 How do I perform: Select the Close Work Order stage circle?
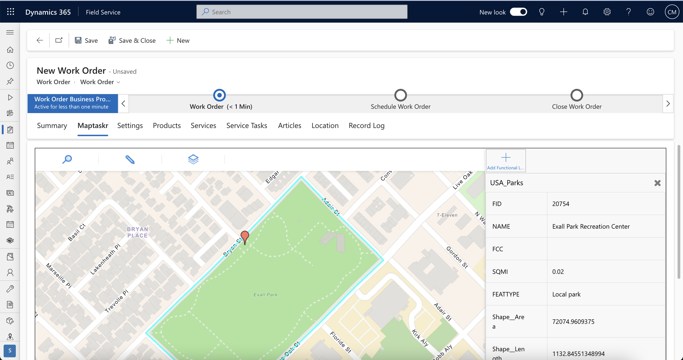coord(576,95)
